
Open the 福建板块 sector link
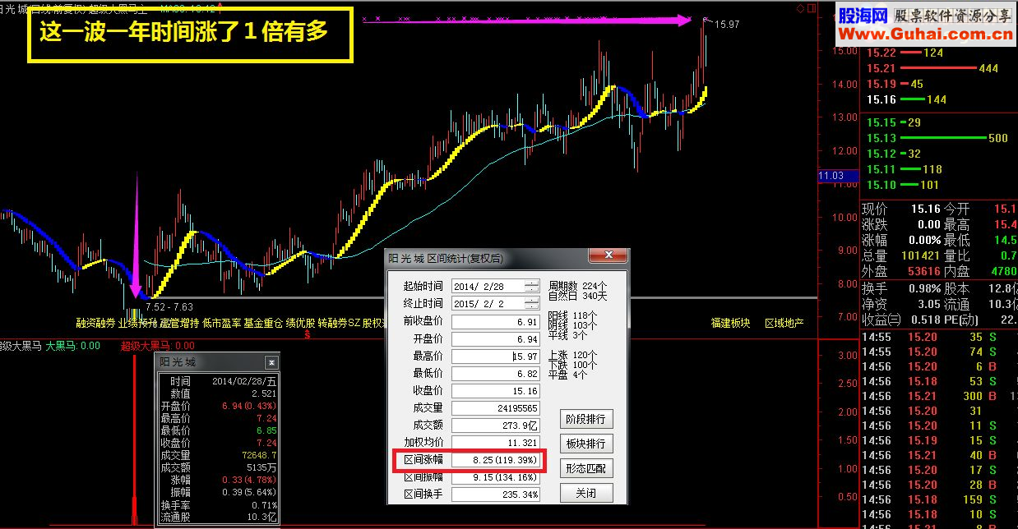[x=731, y=323]
